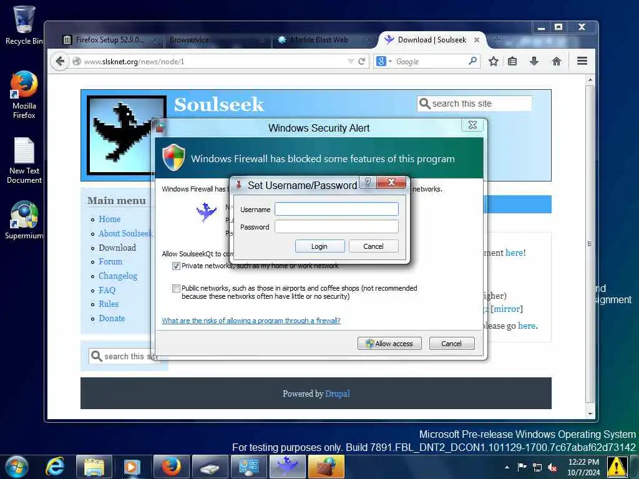The width and height of the screenshot is (639, 479).
Task: Click the header search this site box
Action: (475, 104)
